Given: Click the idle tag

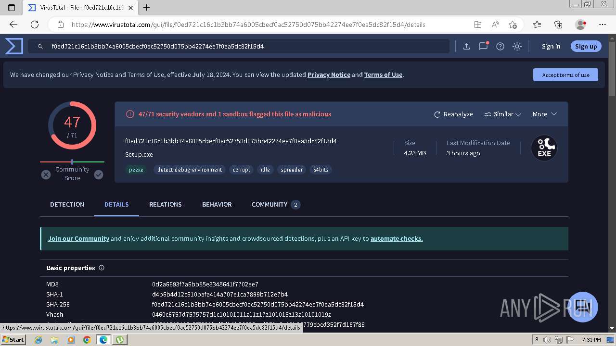Looking at the screenshot, I should click(x=265, y=170).
